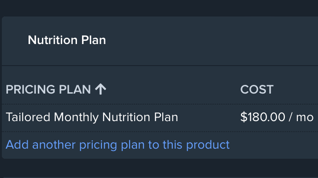Screen dimensions: 318x178
Task: Select the Nutrition Plan heading text
Action: point(67,40)
